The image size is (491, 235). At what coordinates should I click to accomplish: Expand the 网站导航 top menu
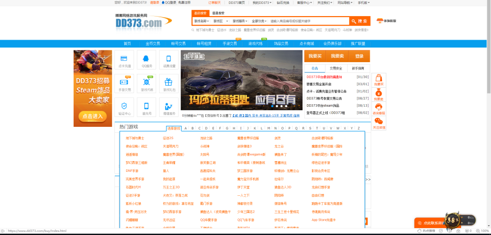(x=345, y=2)
